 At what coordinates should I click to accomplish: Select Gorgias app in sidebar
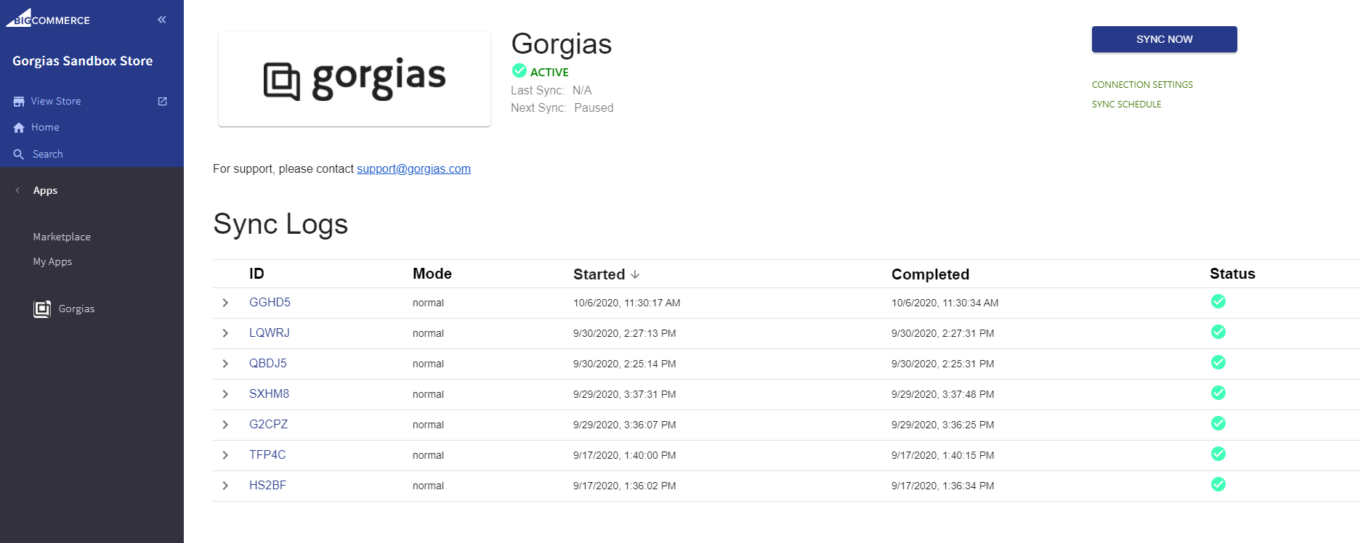[76, 309]
